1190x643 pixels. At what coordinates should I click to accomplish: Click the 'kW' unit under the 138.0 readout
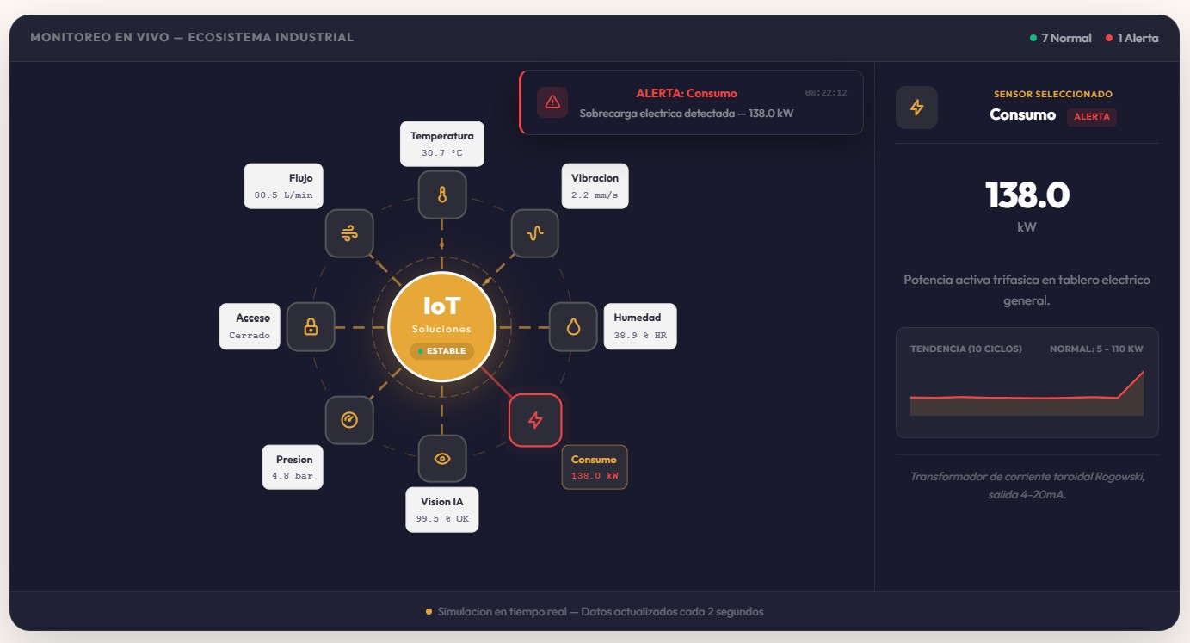[1027, 228]
